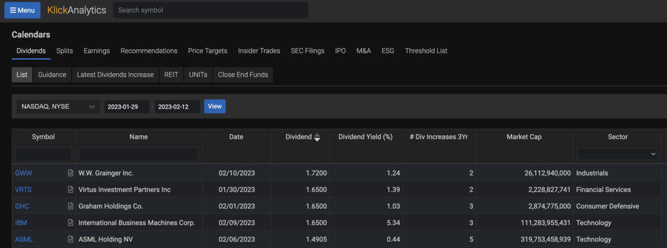The image size is (667, 248).
Task: Sort by the Symbol column header
Action: (x=43, y=137)
